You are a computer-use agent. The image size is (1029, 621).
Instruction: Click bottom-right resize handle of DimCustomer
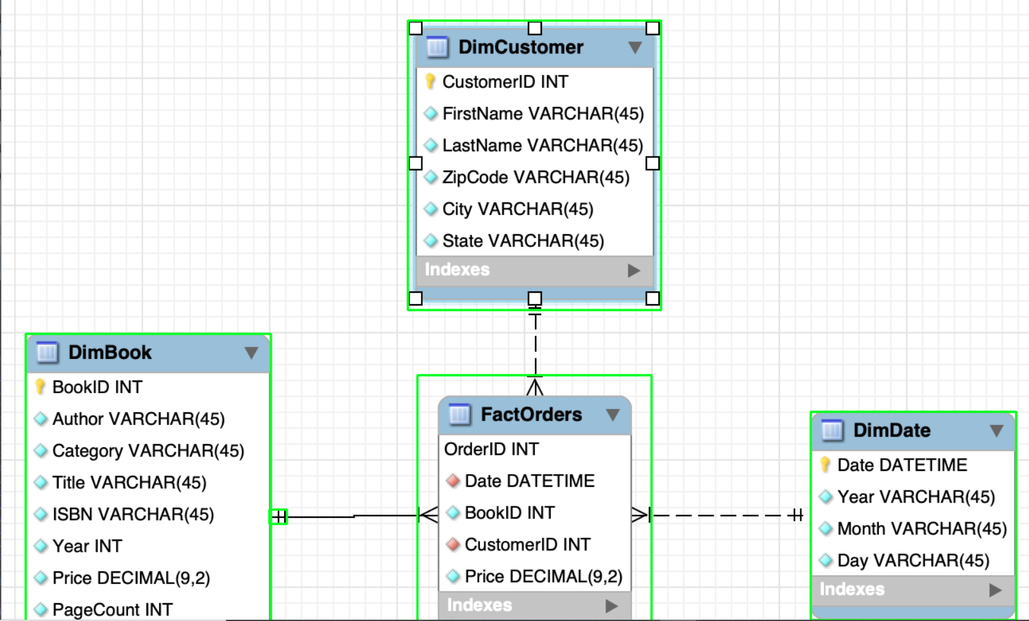(653, 298)
